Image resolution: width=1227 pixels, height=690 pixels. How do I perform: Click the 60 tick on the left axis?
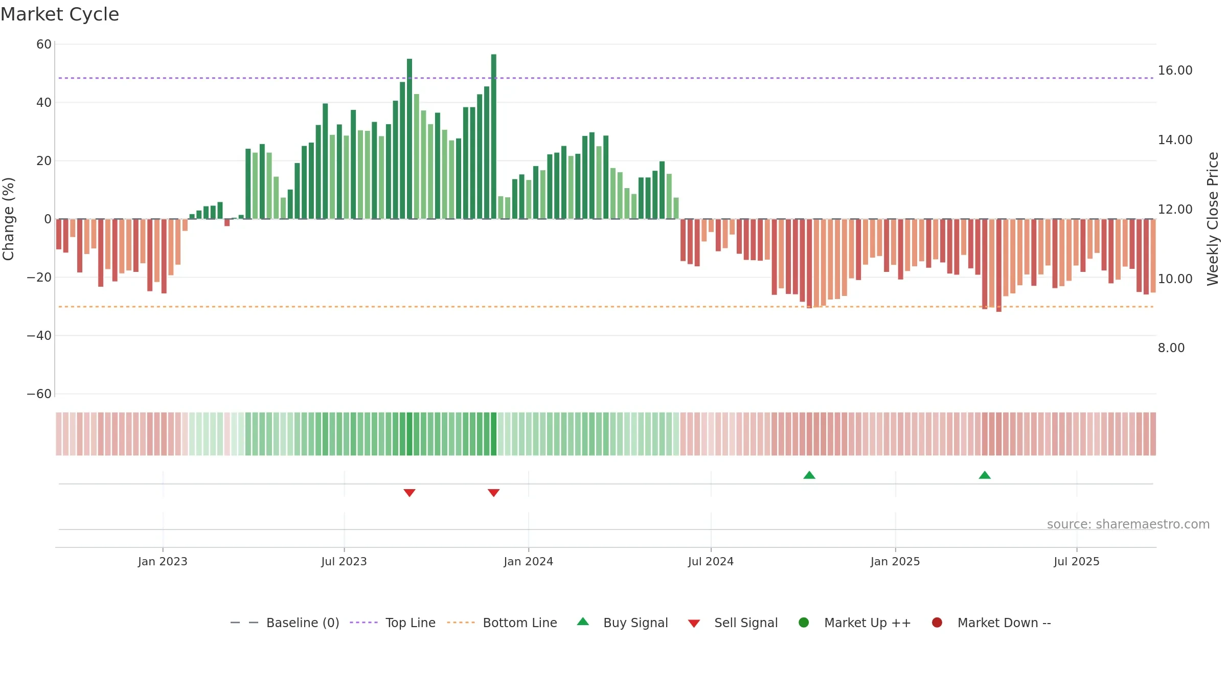coord(44,44)
